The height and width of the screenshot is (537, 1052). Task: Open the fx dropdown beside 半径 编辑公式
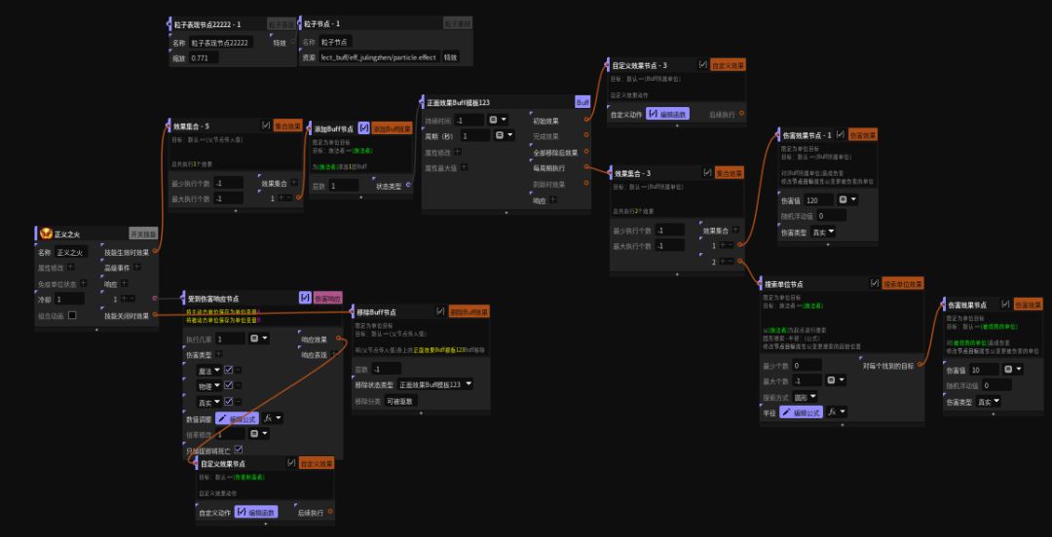(837, 412)
